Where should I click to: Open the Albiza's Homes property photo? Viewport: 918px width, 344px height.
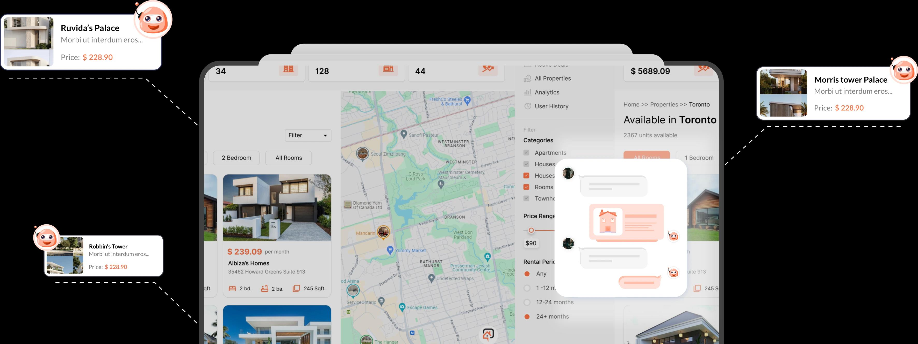tap(277, 207)
